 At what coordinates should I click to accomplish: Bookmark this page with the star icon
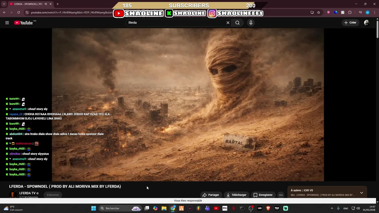click(319, 12)
